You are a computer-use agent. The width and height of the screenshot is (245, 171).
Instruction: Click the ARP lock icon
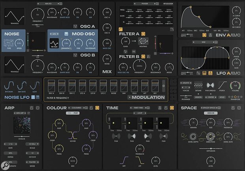[x=32, y=108]
